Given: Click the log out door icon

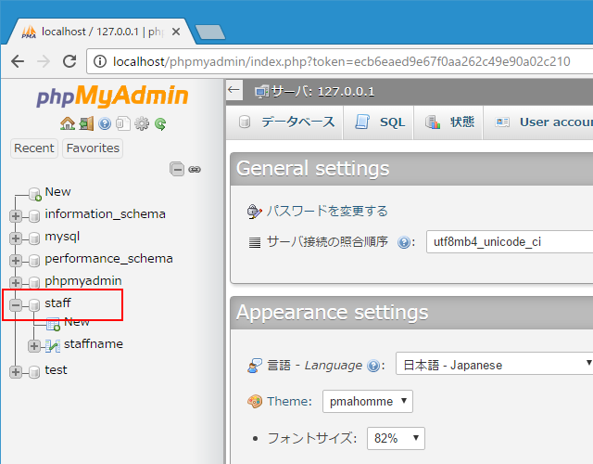Looking at the screenshot, I should point(86,123).
